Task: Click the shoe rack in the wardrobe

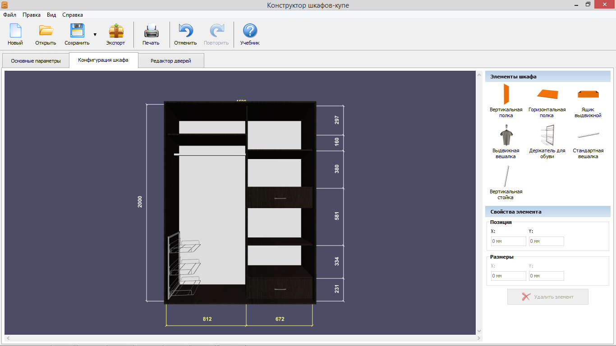Action: coord(184,265)
